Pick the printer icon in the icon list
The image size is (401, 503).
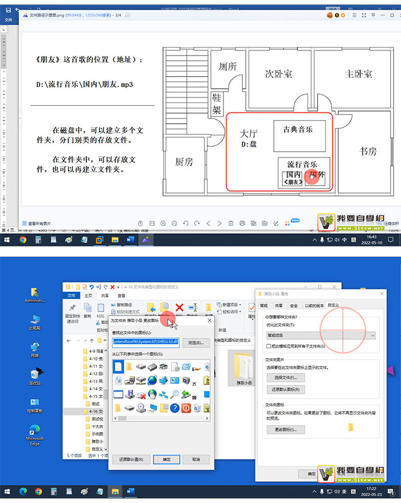coord(163,366)
